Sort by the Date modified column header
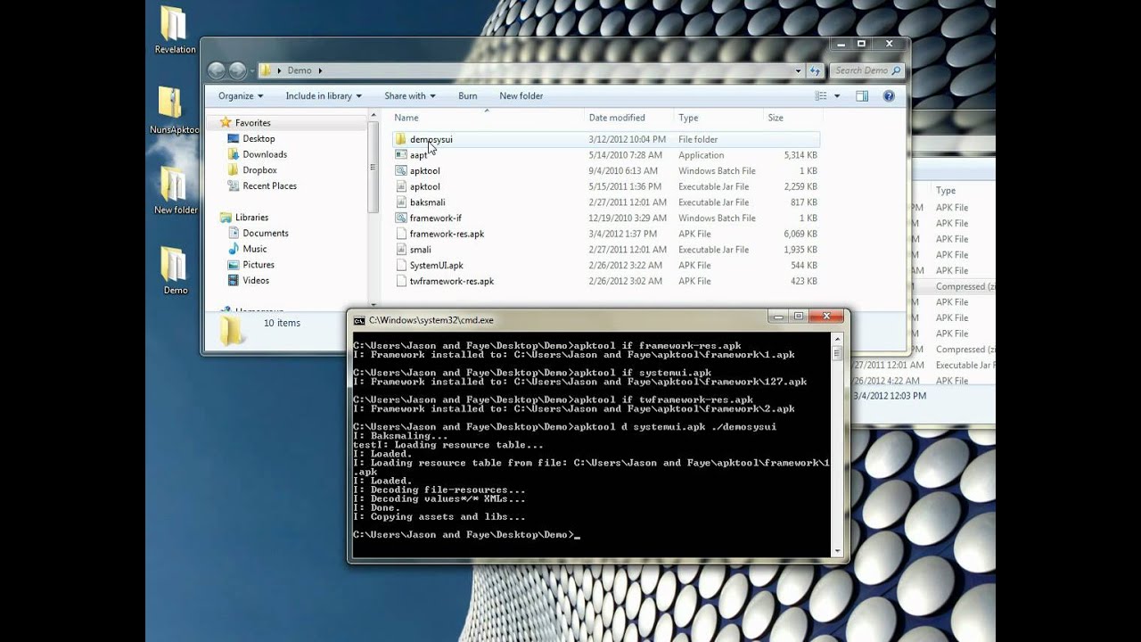1141x642 pixels. [x=629, y=118]
